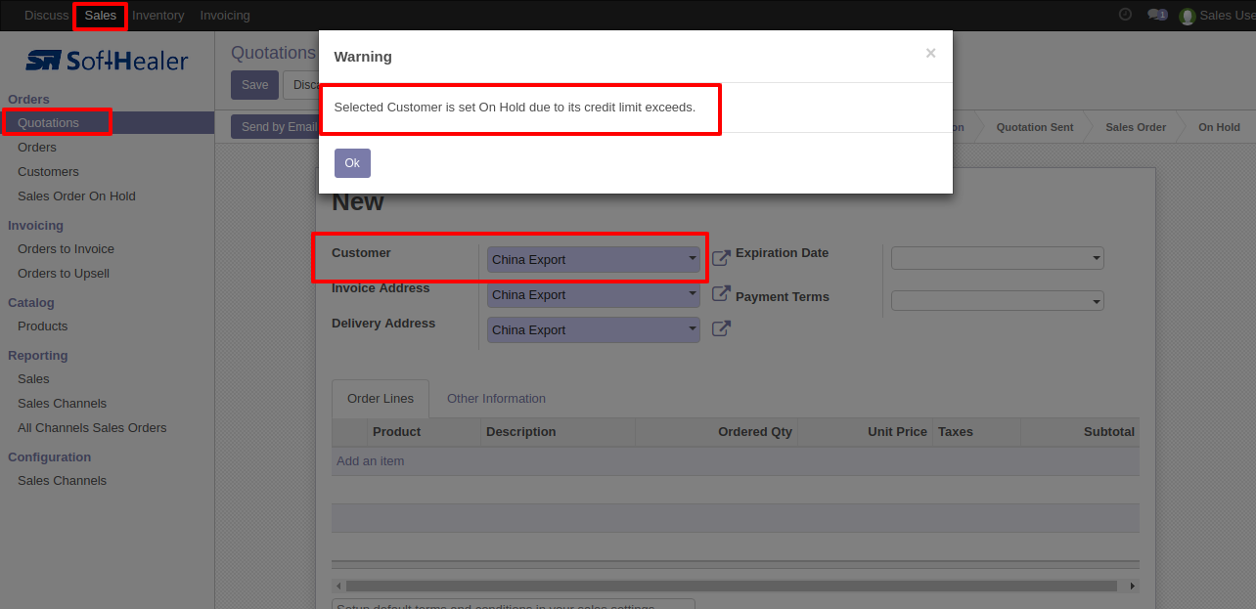Image resolution: width=1256 pixels, height=609 pixels.
Task: Switch to the Order Lines tab
Action: [381, 398]
